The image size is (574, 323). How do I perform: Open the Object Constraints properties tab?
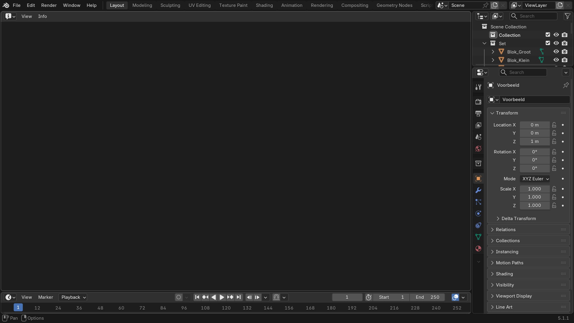click(478, 225)
